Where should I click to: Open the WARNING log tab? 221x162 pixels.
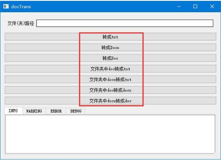(34, 111)
